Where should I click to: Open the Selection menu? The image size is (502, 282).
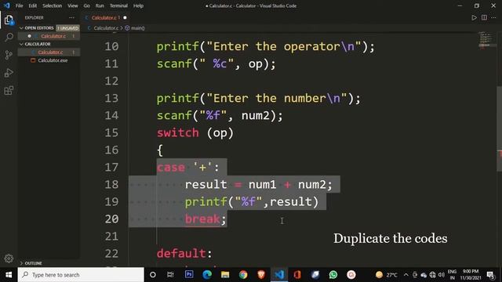pyautogui.click(x=53, y=5)
